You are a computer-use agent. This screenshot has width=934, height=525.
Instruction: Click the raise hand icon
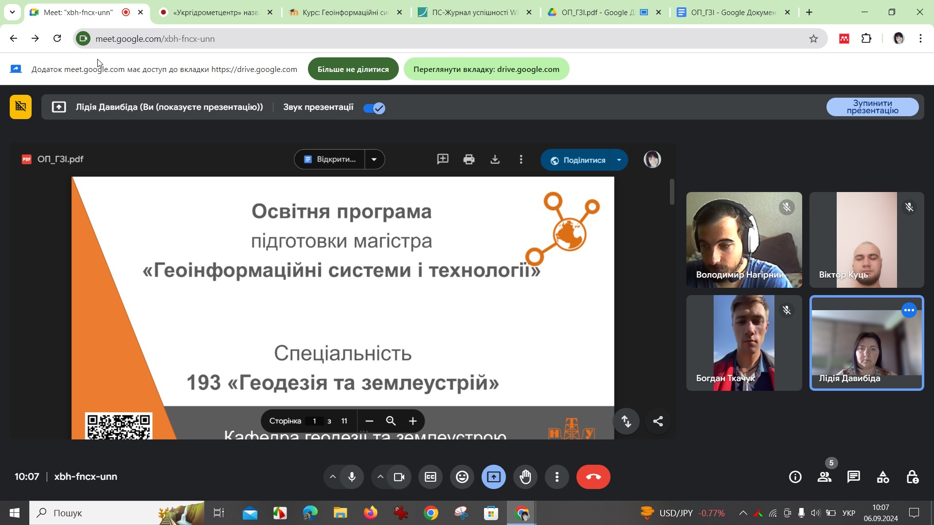click(x=526, y=476)
